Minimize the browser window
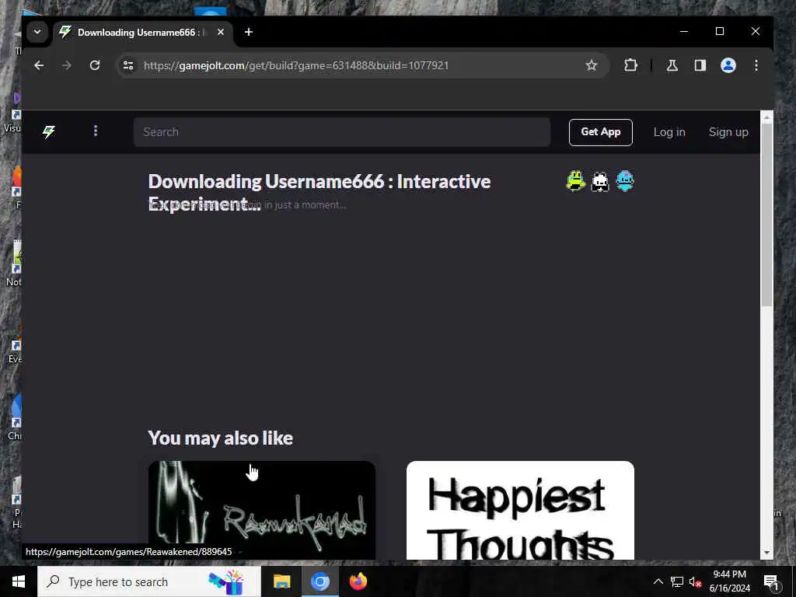 tap(684, 31)
